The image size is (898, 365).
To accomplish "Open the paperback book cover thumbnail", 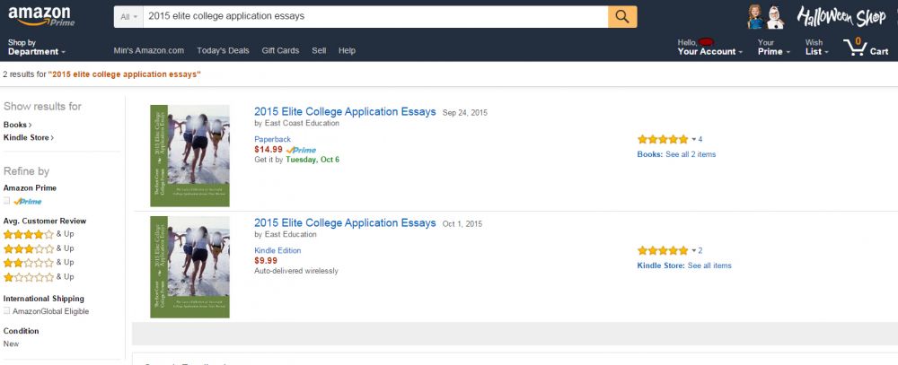I will [x=189, y=156].
